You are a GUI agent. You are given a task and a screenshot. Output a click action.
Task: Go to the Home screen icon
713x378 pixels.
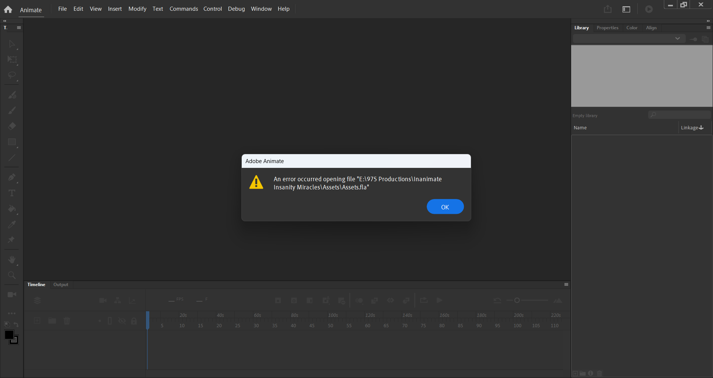click(x=8, y=10)
